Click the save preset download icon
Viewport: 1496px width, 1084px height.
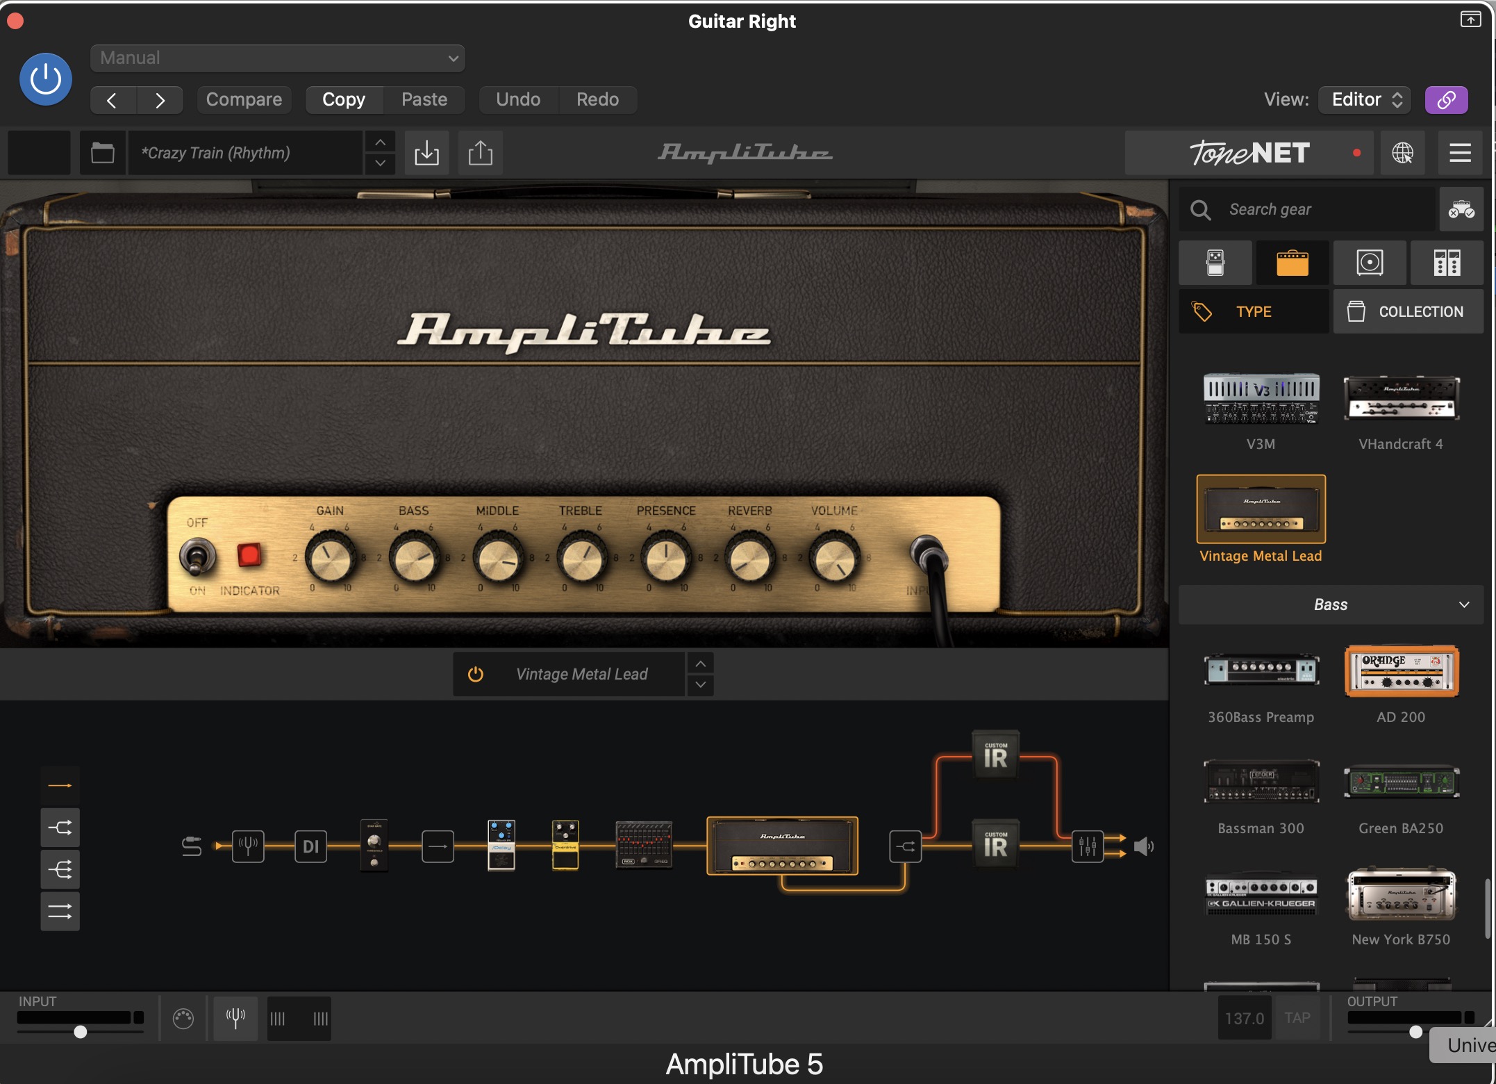426,153
